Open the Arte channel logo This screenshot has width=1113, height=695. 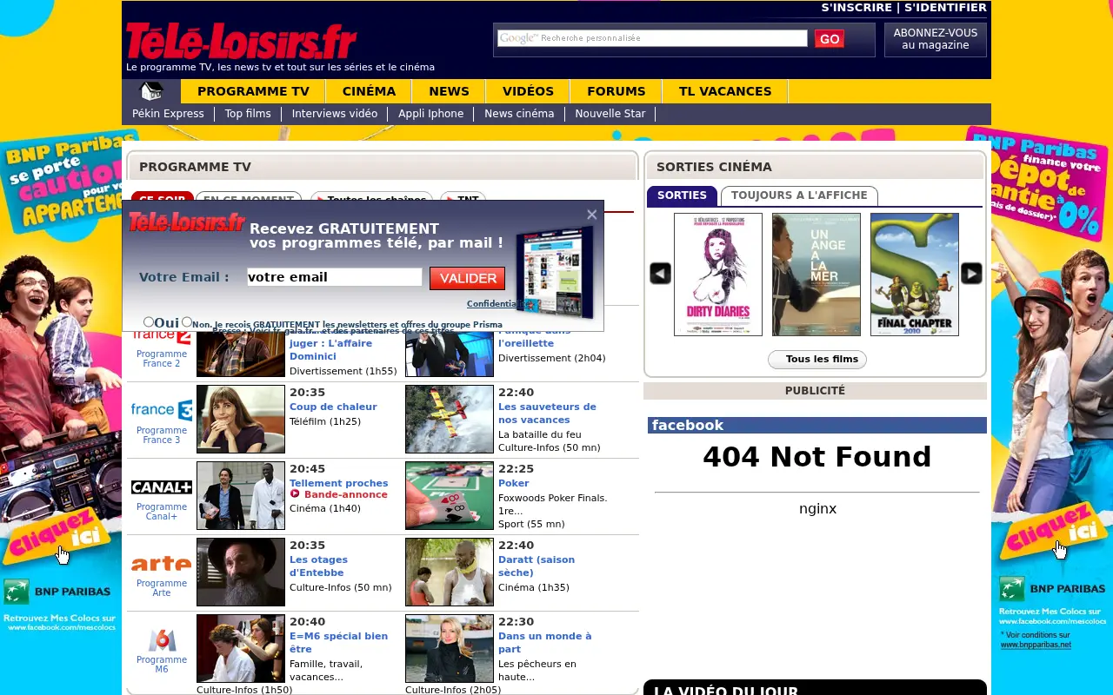(162, 564)
